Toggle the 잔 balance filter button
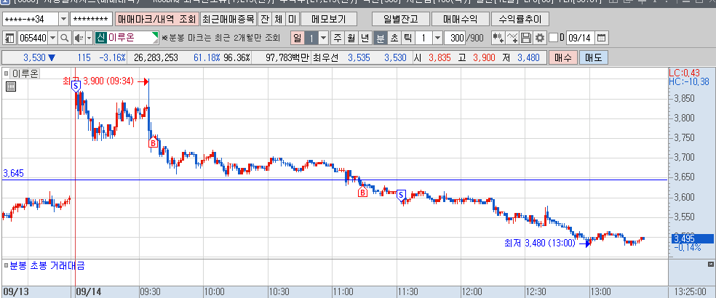 pyautogui.click(x=264, y=19)
